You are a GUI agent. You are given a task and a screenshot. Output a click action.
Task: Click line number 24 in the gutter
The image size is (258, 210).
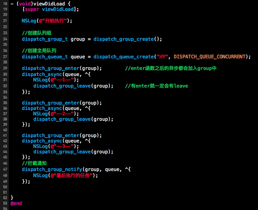tap(5, 39)
